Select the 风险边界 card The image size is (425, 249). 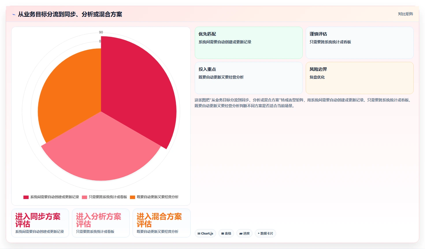(x=359, y=78)
